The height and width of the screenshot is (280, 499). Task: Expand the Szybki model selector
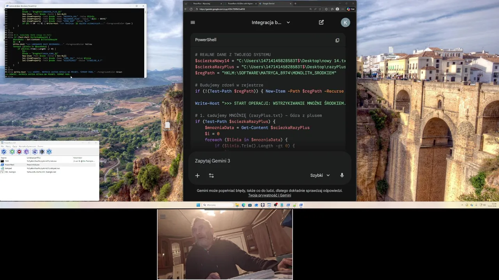tap(320, 175)
